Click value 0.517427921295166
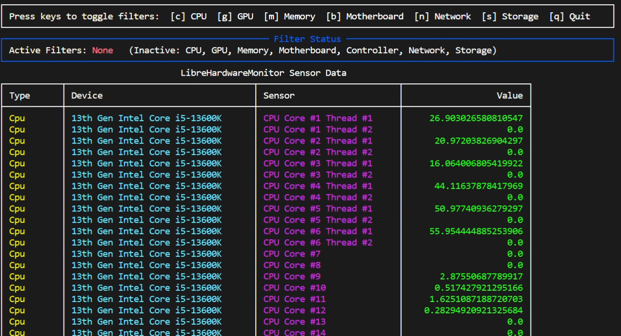This screenshot has height=336, width=621. pyautogui.click(x=479, y=288)
